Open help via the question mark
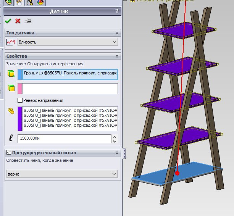This screenshot has height=216, width=234. pyautogui.click(x=117, y=11)
